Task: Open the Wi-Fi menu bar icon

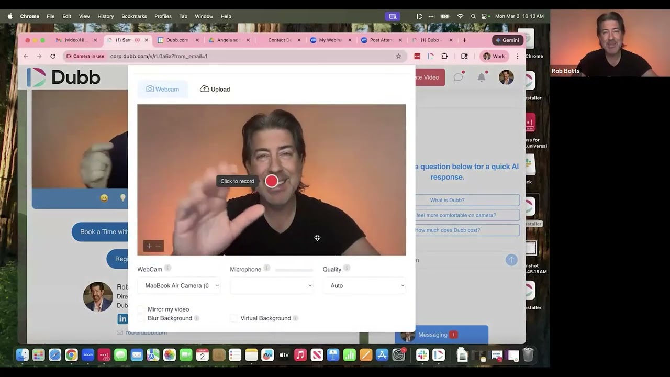Action: click(460, 16)
